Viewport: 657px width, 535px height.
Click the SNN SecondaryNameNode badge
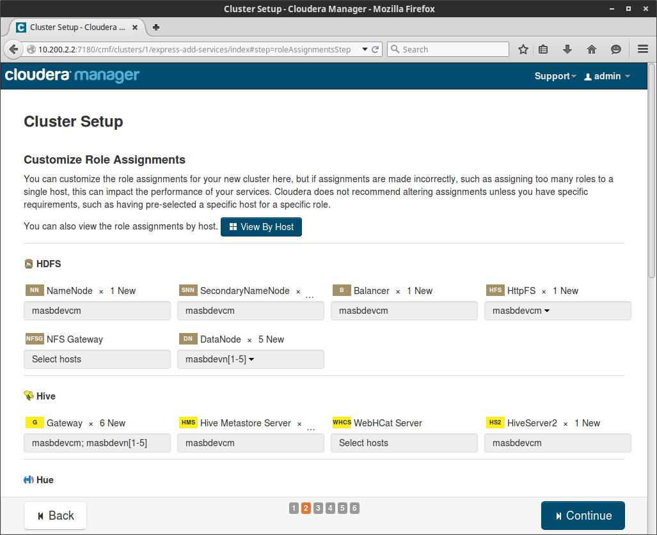(x=187, y=290)
